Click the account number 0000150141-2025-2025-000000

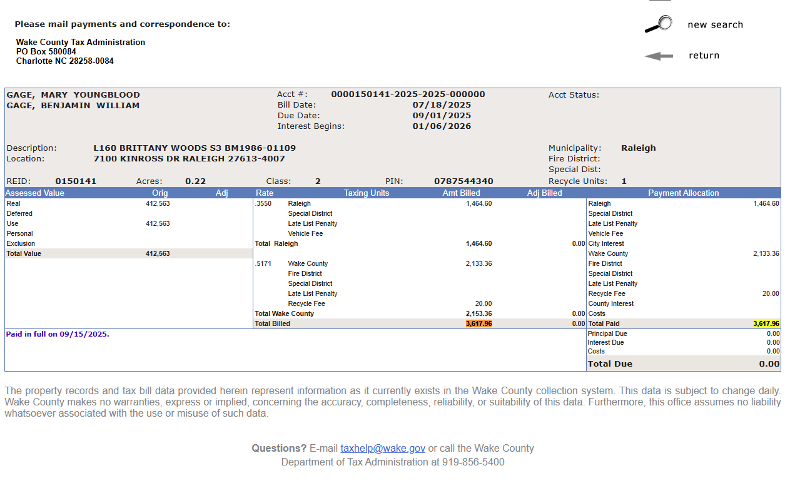click(x=408, y=94)
